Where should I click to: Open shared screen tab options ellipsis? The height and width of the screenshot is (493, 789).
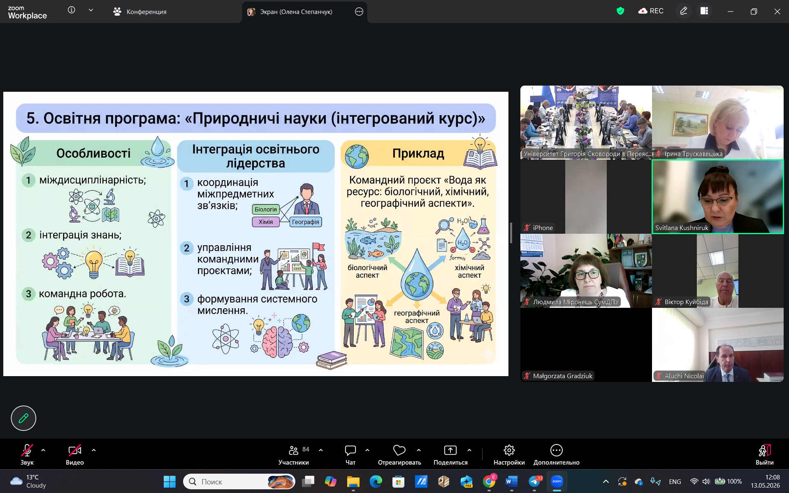pos(359,12)
